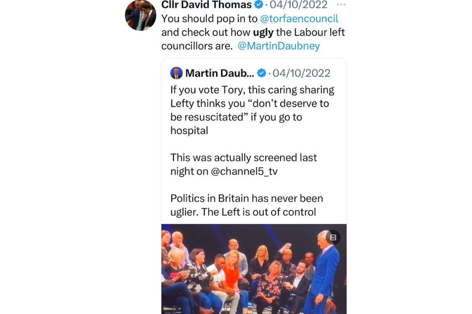Image resolution: width=472 pixels, height=314 pixels.
Task: Open the quoted tweet's 04/10/2022 timestamp
Action: click(301, 73)
